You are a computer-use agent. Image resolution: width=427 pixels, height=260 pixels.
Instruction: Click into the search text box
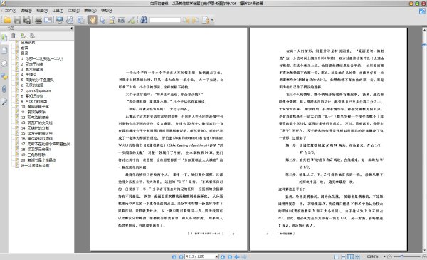(165, 20)
